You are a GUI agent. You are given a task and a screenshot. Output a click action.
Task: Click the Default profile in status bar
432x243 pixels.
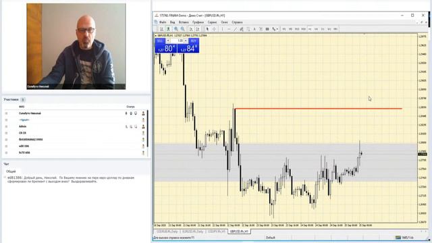tap(271, 238)
